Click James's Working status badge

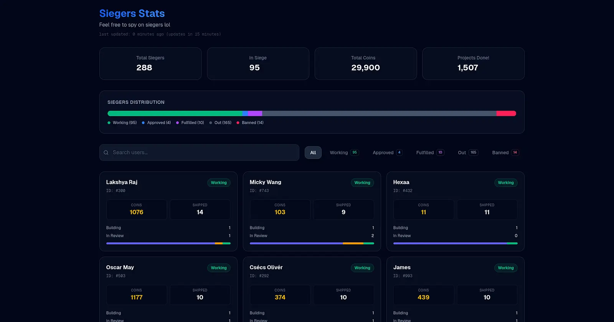click(x=505, y=268)
